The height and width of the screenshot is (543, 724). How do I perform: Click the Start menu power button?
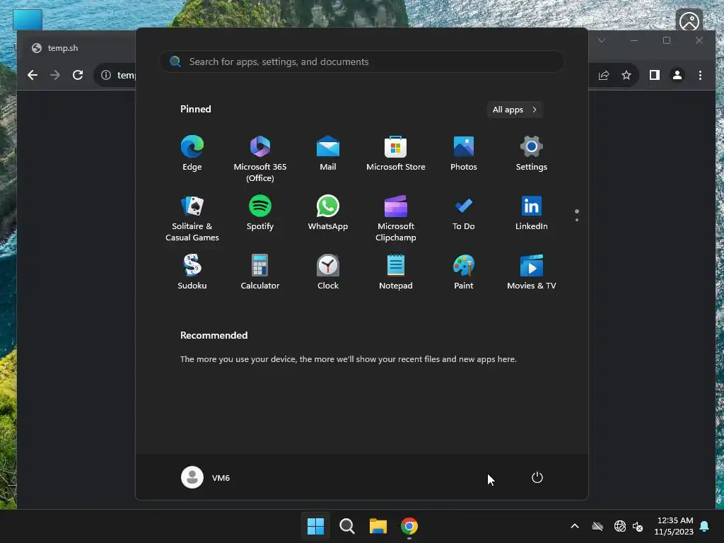tap(537, 477)
